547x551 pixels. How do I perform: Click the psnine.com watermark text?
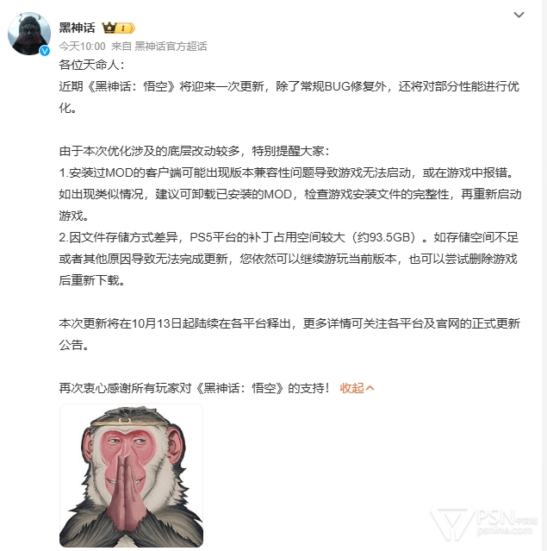tap(505, 529)
